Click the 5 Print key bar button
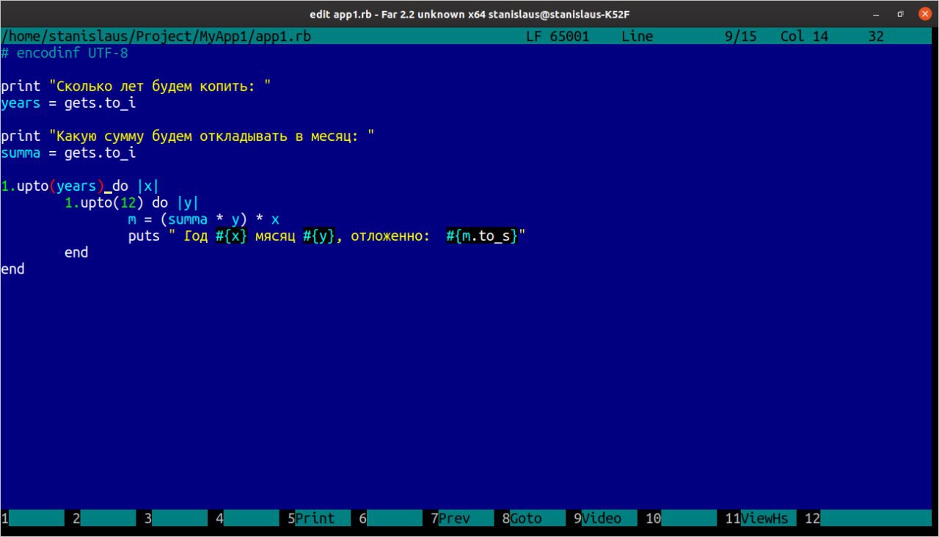Viewport: 939px width, 537px height. (x=319, y=519)
